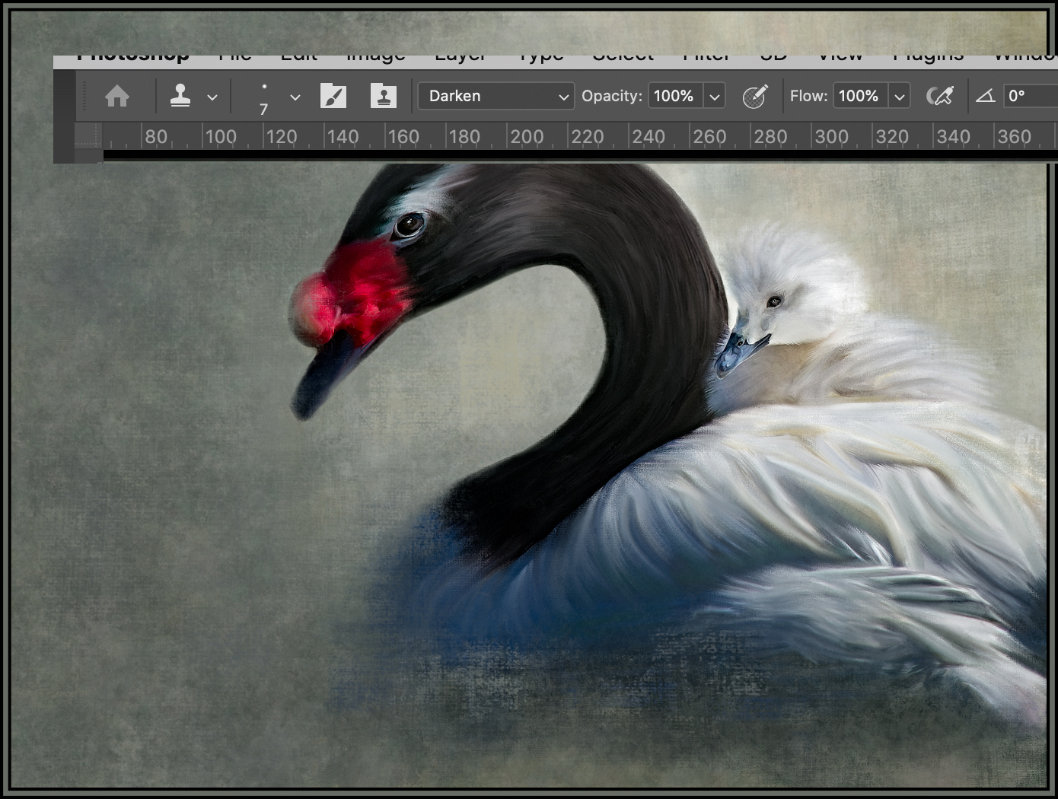This screenshot has width=1058, height=799.
Task: Toggle pressure for opacity icon
Action: point(754,97)
